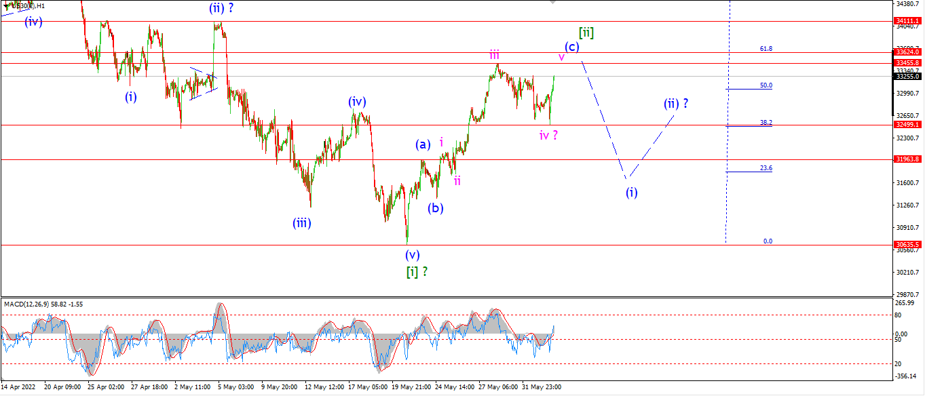925x396 pixels.
Task: Select the 32499.1 support line label
Action: click(908, 125)
